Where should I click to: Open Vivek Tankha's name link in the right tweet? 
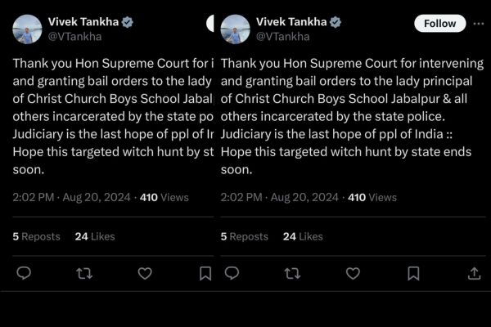pyautogui.click(x=291, y=22)
